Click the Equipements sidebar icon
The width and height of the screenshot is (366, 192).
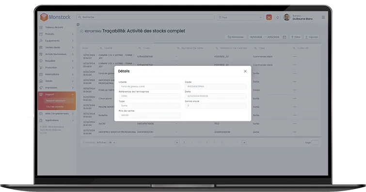click(x=41, y=41)
